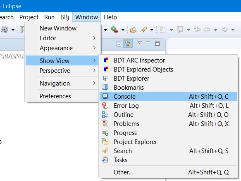
Task: Open the Search toolbar dropdown arrow
Action: [x=152, y=30]
